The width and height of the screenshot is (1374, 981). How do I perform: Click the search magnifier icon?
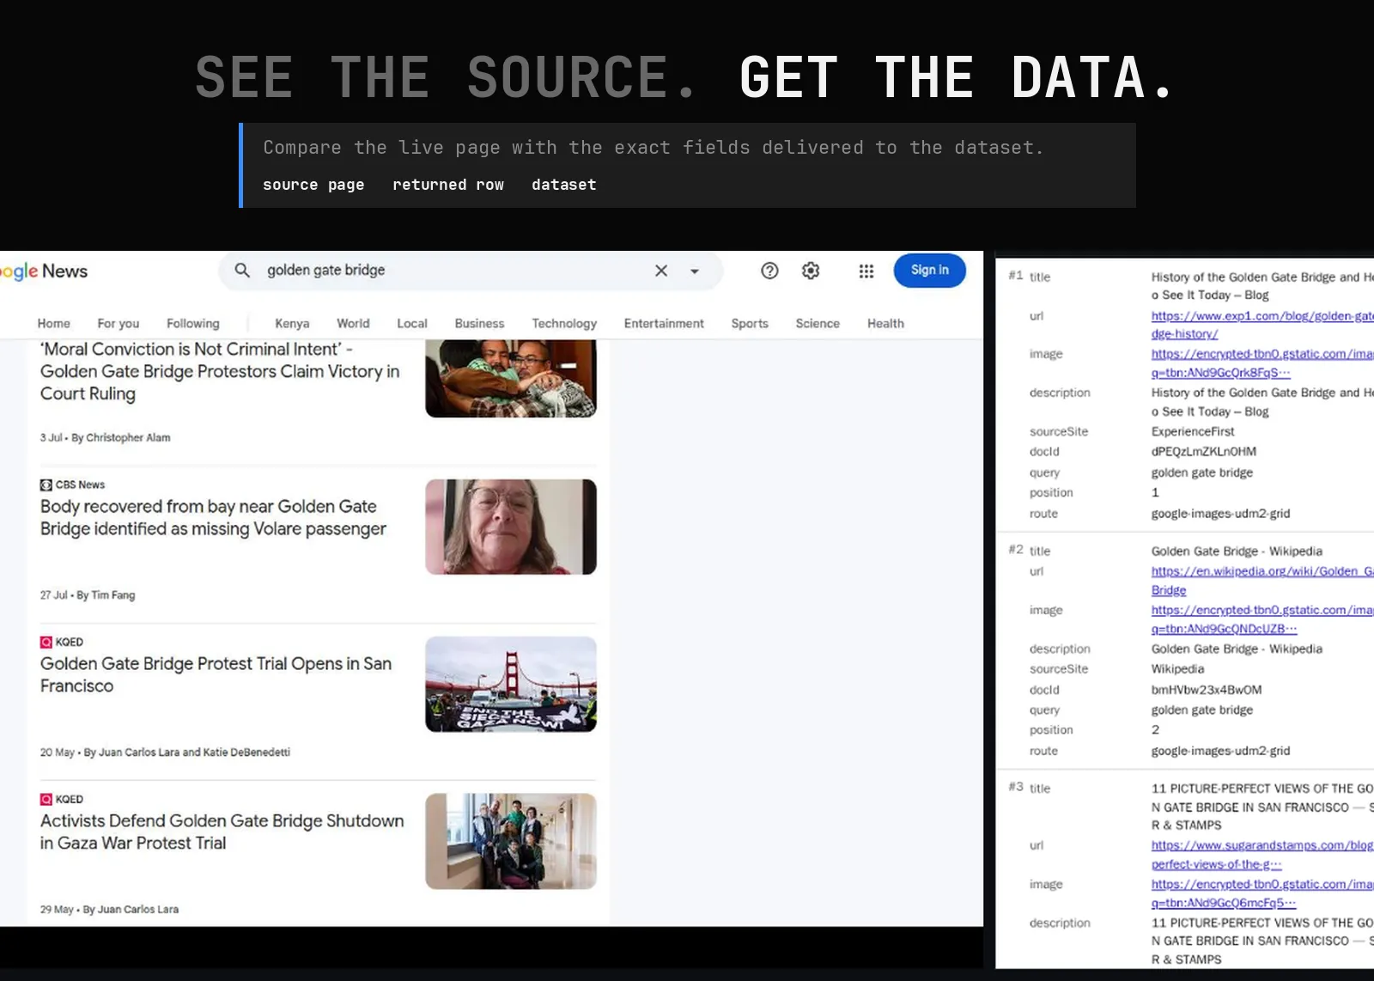click(242, 271)
